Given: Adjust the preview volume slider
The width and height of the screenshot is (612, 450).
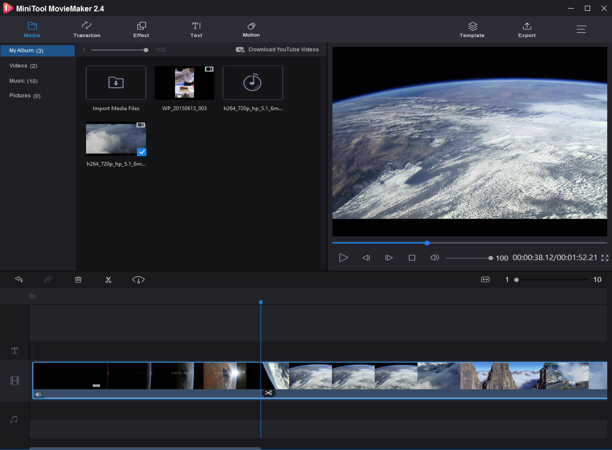Looking at the screenshot, I should tap(468, 258).
